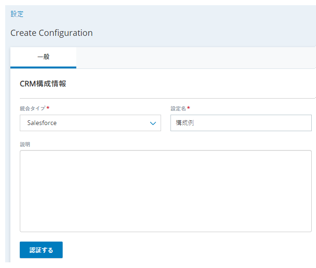Click the 説明 field label

coord(25,144)
